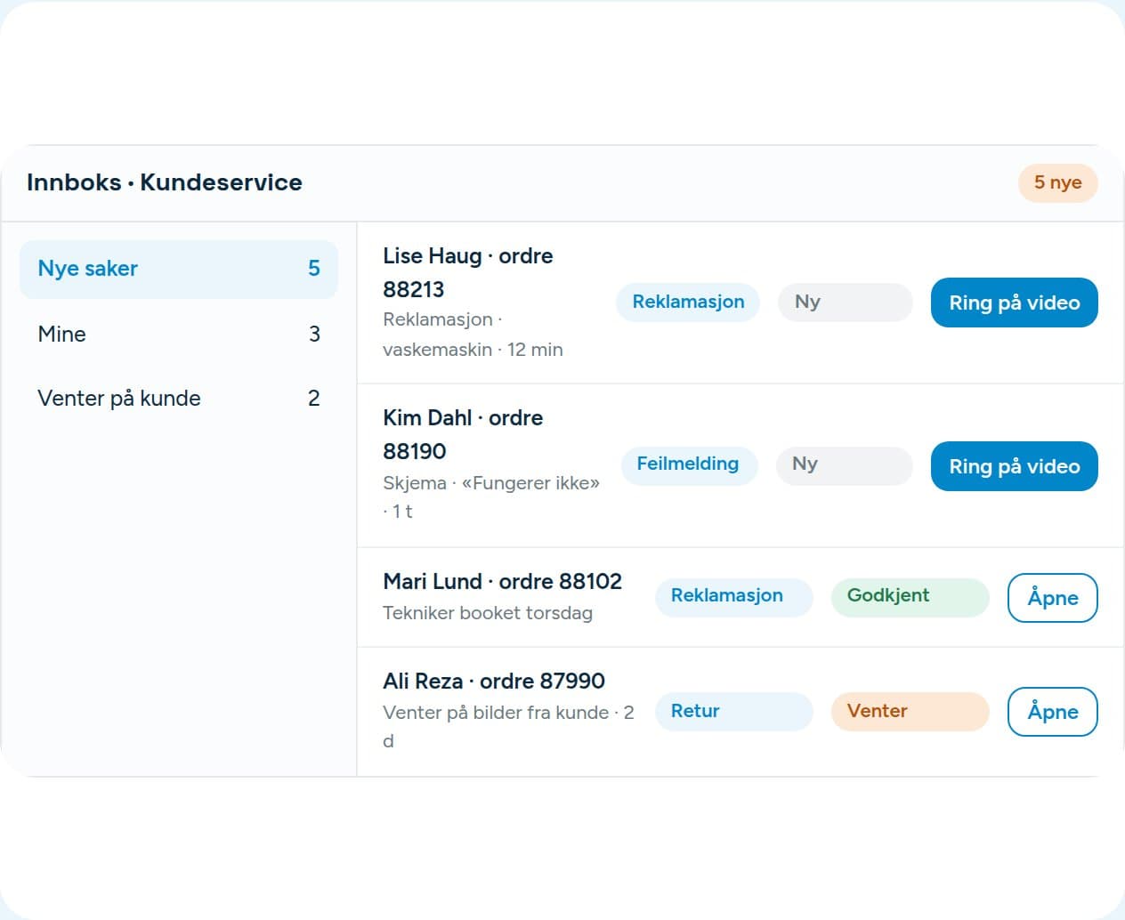Click the Feilmelding tag on Kim Dahl row
The height and width of the screenshot is (920, 1125).
[689, 464]
